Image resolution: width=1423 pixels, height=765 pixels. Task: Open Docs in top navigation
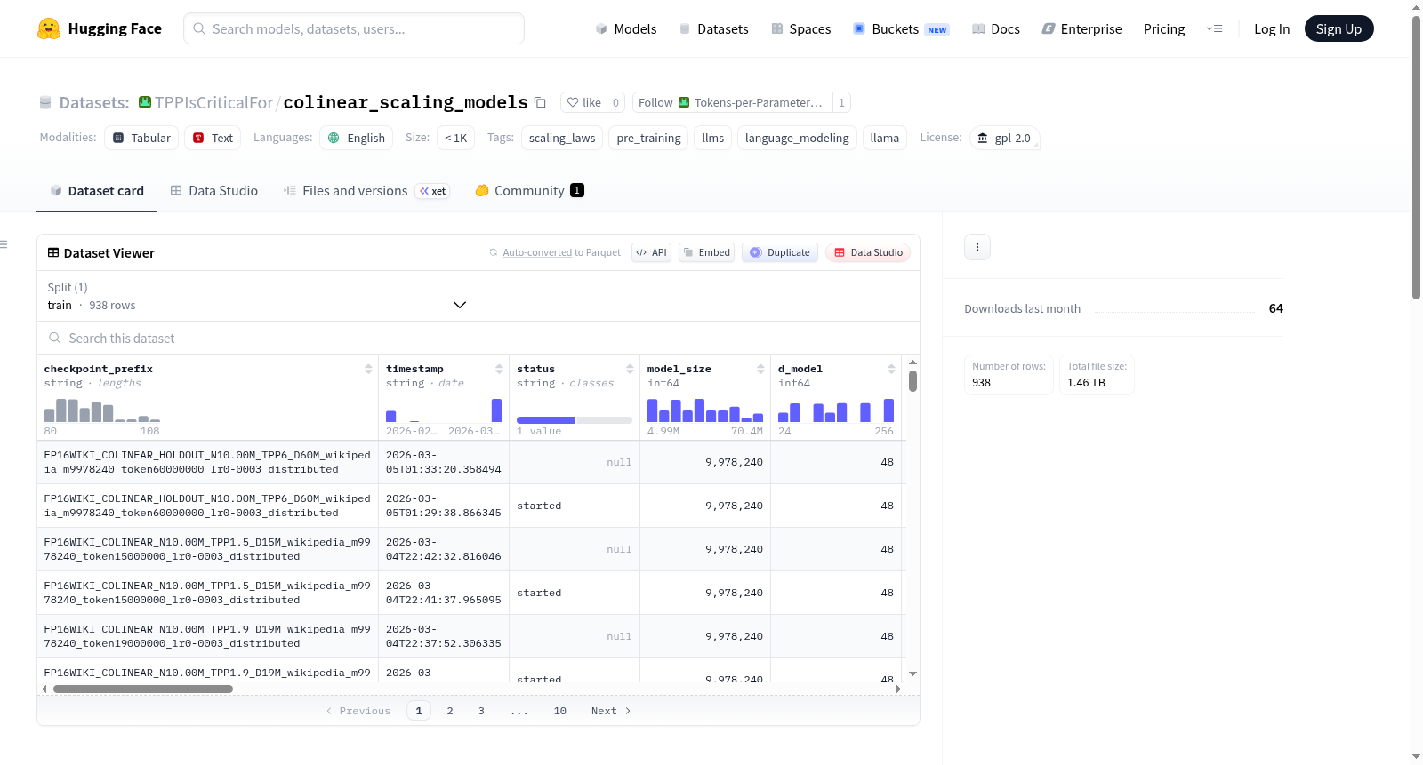click(996, 28)
